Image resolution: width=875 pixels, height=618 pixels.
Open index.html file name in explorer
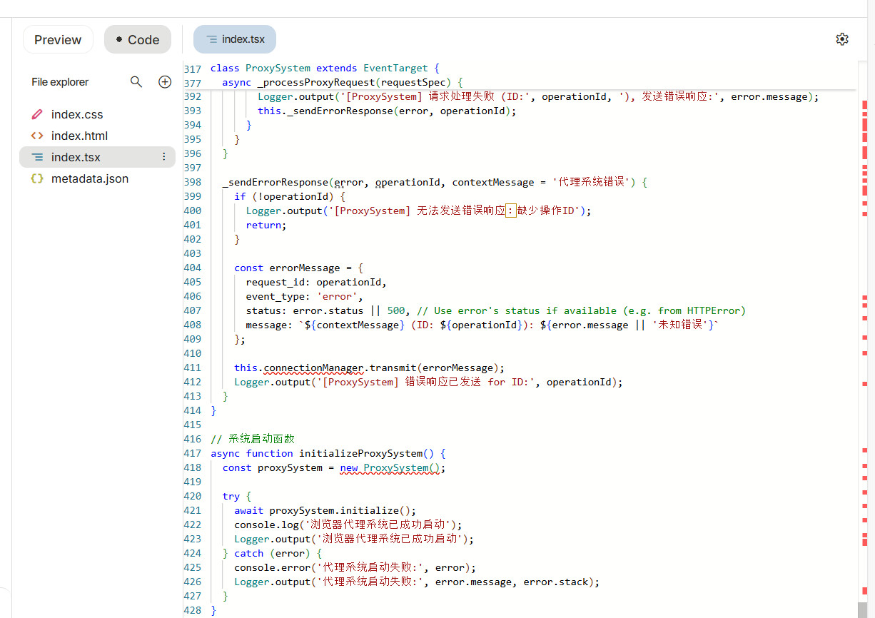(x=79, y=136)
